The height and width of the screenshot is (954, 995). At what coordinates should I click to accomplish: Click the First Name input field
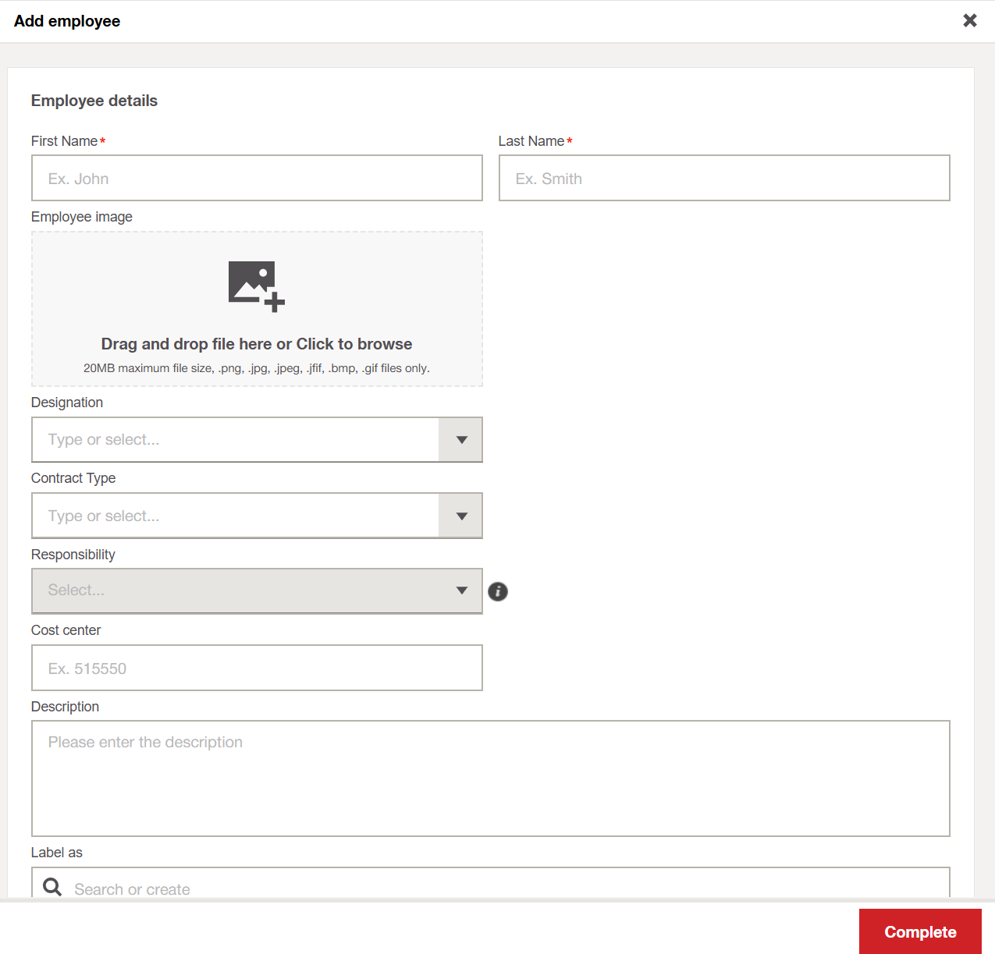point(256,178)
